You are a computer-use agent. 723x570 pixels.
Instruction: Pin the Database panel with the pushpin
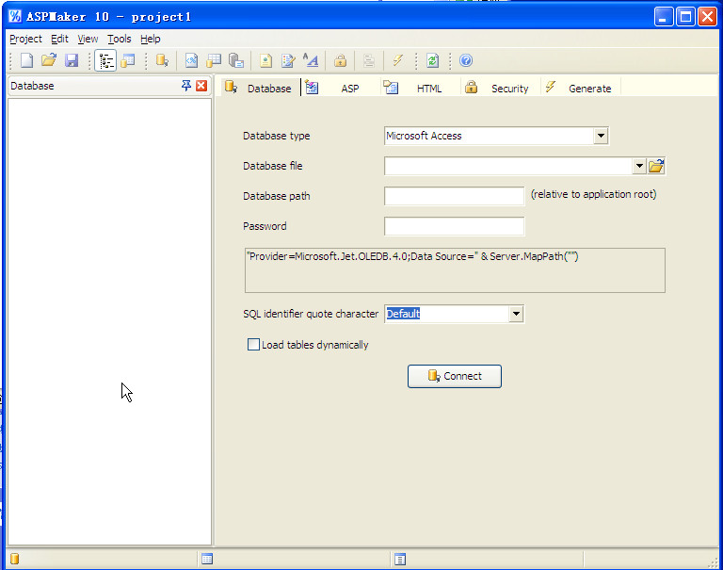186,86
